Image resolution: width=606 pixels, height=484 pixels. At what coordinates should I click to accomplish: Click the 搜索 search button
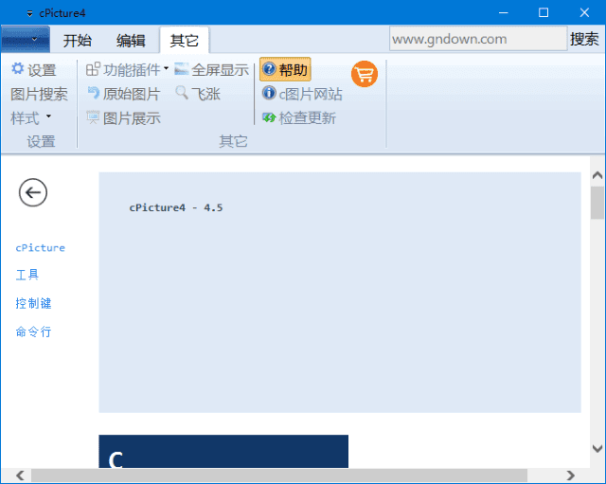584,39
